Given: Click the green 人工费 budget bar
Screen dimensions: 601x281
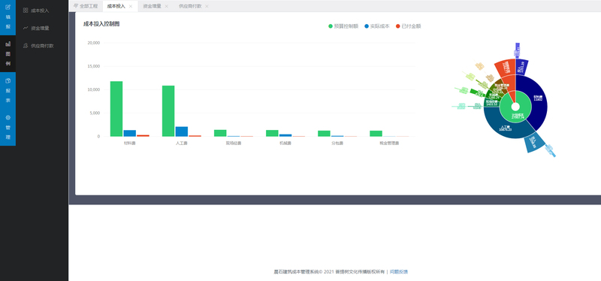Looking at the screenshot, I should click(168, 110).
